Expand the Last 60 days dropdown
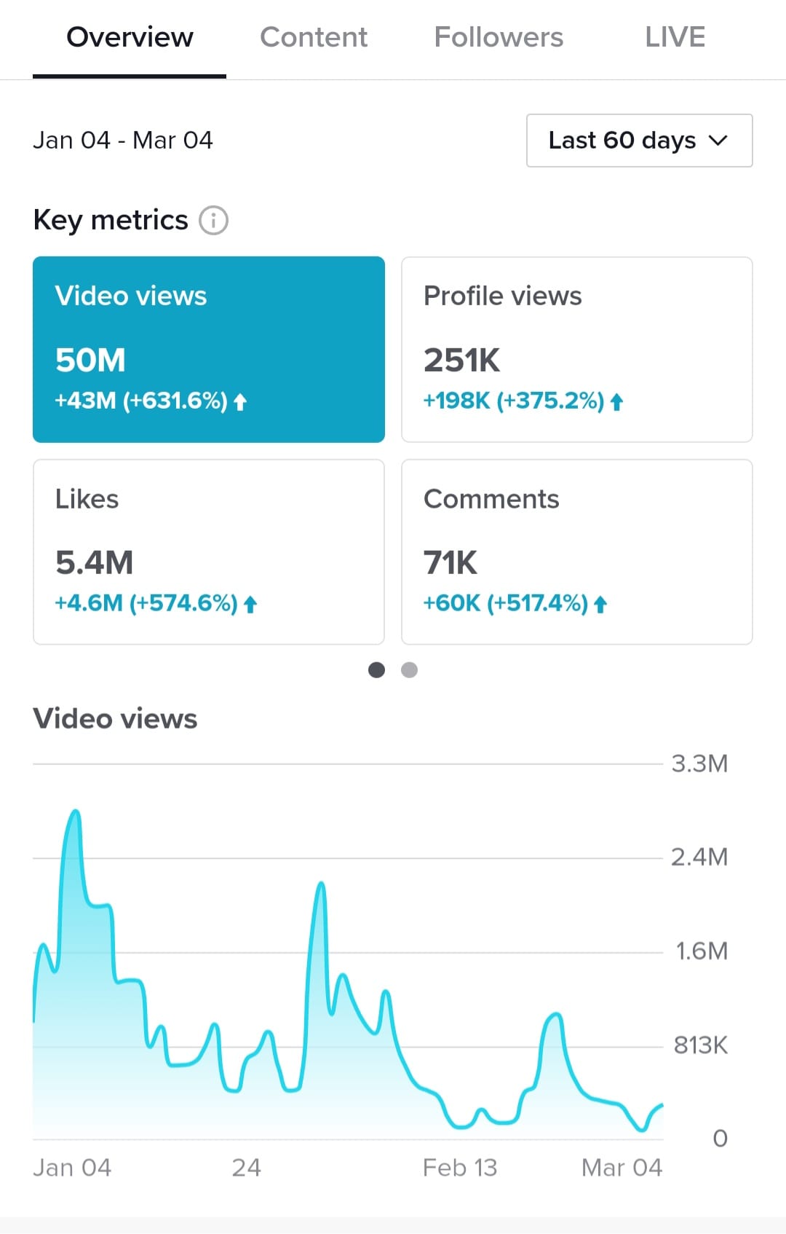The image size is (786, 1234). point(639,141)
